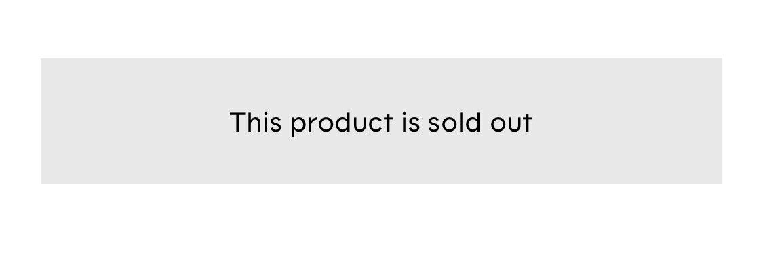
Task: Click the word 'This' in the banner
Action: pos(256,121)
